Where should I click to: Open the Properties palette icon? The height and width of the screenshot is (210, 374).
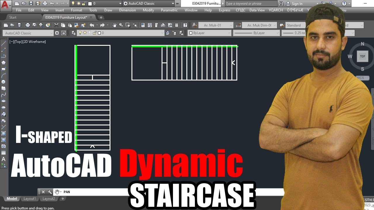(x=143, y=25)
